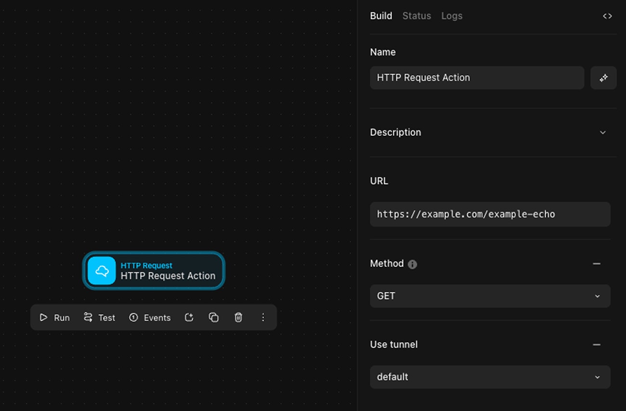Click the HTTP Request cloud node icon
This screenshot has height=411, width=626.
(x=102, y=271)
